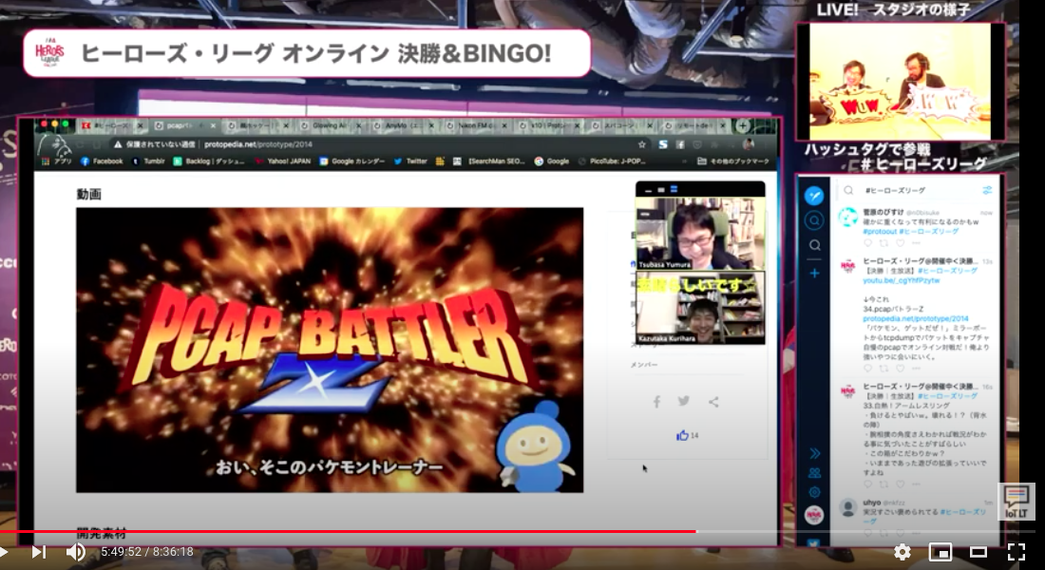Add a column with the plus icon
Screen dimensions: 1045x570
pos(814,274)
